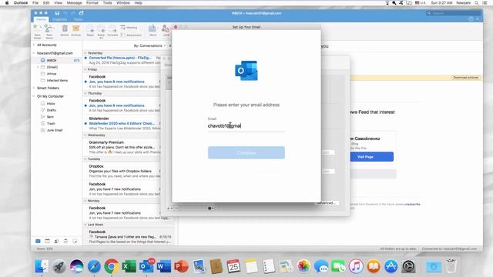Open Word from the Dock
This screenshot has width=493, height=277.
164,266
